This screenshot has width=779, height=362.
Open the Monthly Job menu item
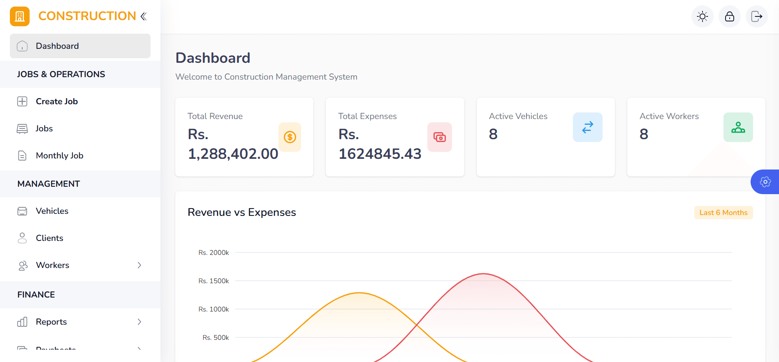click(x=80, y=156)
